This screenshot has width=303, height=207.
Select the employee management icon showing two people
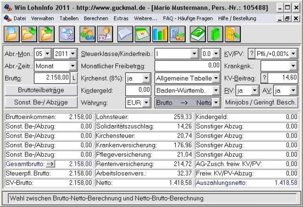[x=87, y=34]
